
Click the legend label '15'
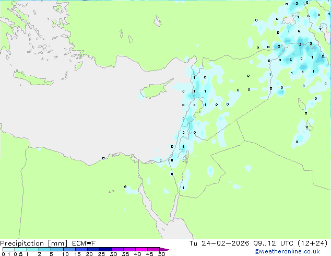tap(77, 254)
